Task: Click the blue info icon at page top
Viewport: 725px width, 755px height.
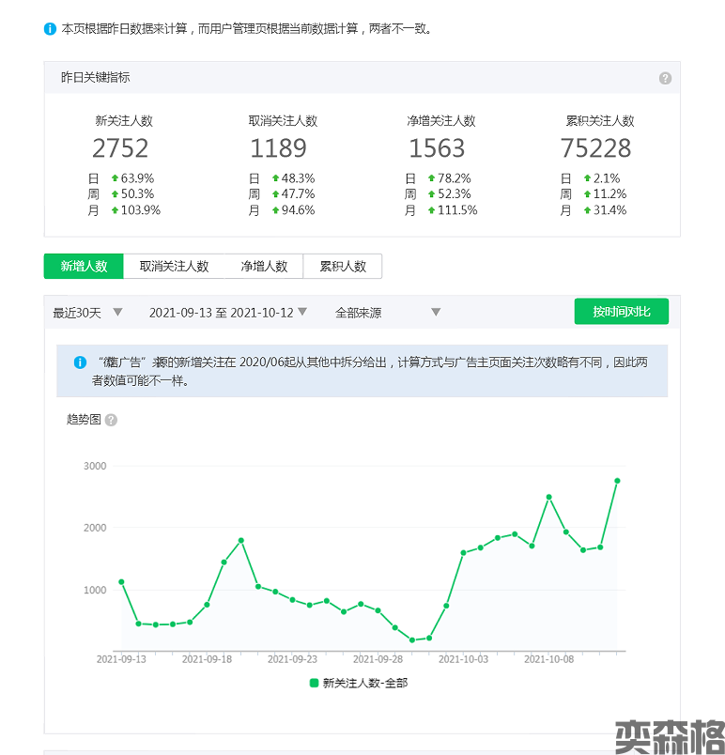Action: pos(50,28)
